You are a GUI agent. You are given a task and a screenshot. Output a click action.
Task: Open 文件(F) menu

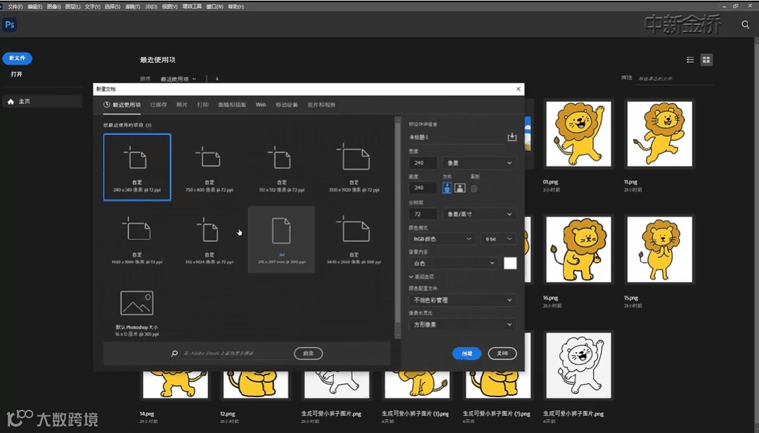coord(15,7)
